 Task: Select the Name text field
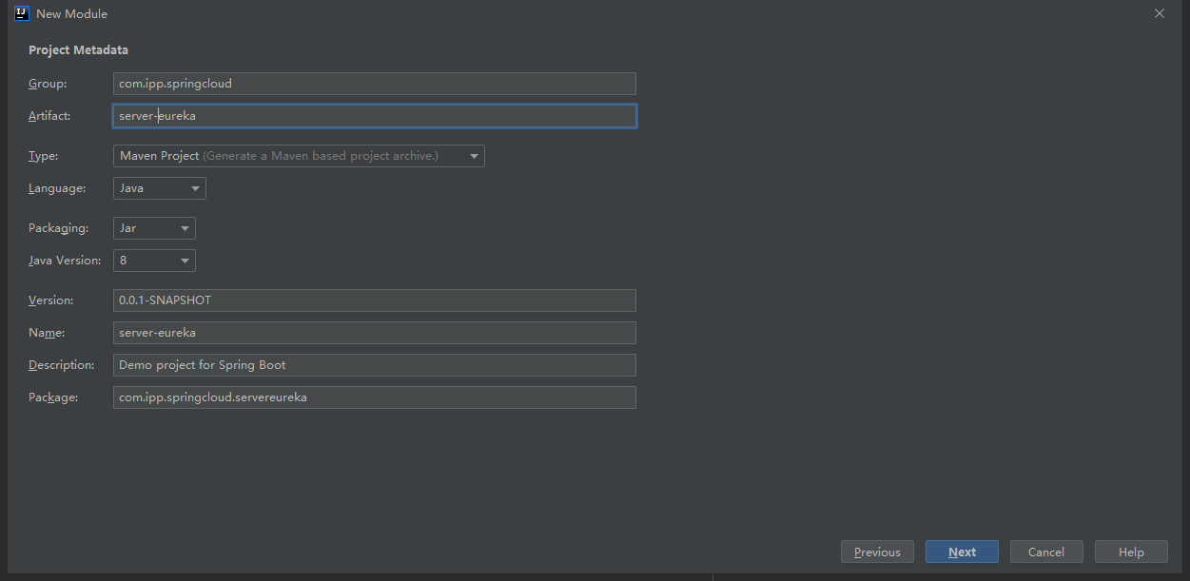pyautogui.click(x=374, y=333)
